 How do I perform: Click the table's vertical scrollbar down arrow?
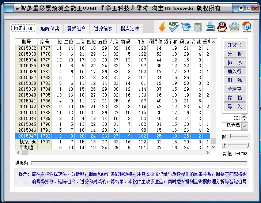tap(214, 147)
